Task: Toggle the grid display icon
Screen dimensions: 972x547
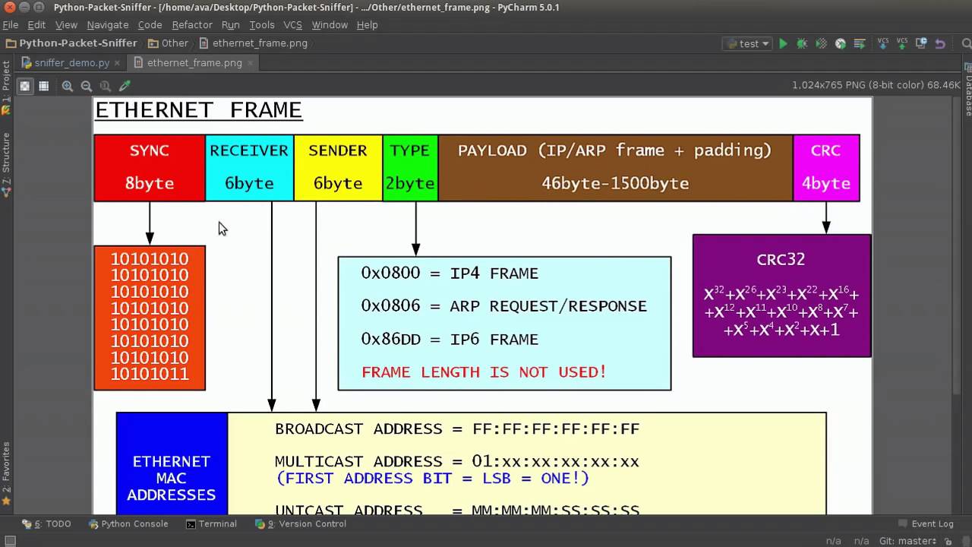Action: point(43,86)
